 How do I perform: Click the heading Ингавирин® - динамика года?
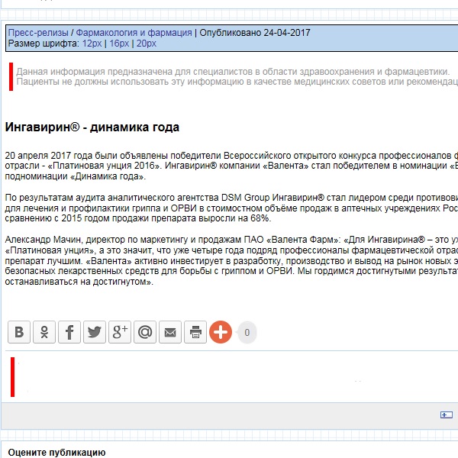coord(92,127)
